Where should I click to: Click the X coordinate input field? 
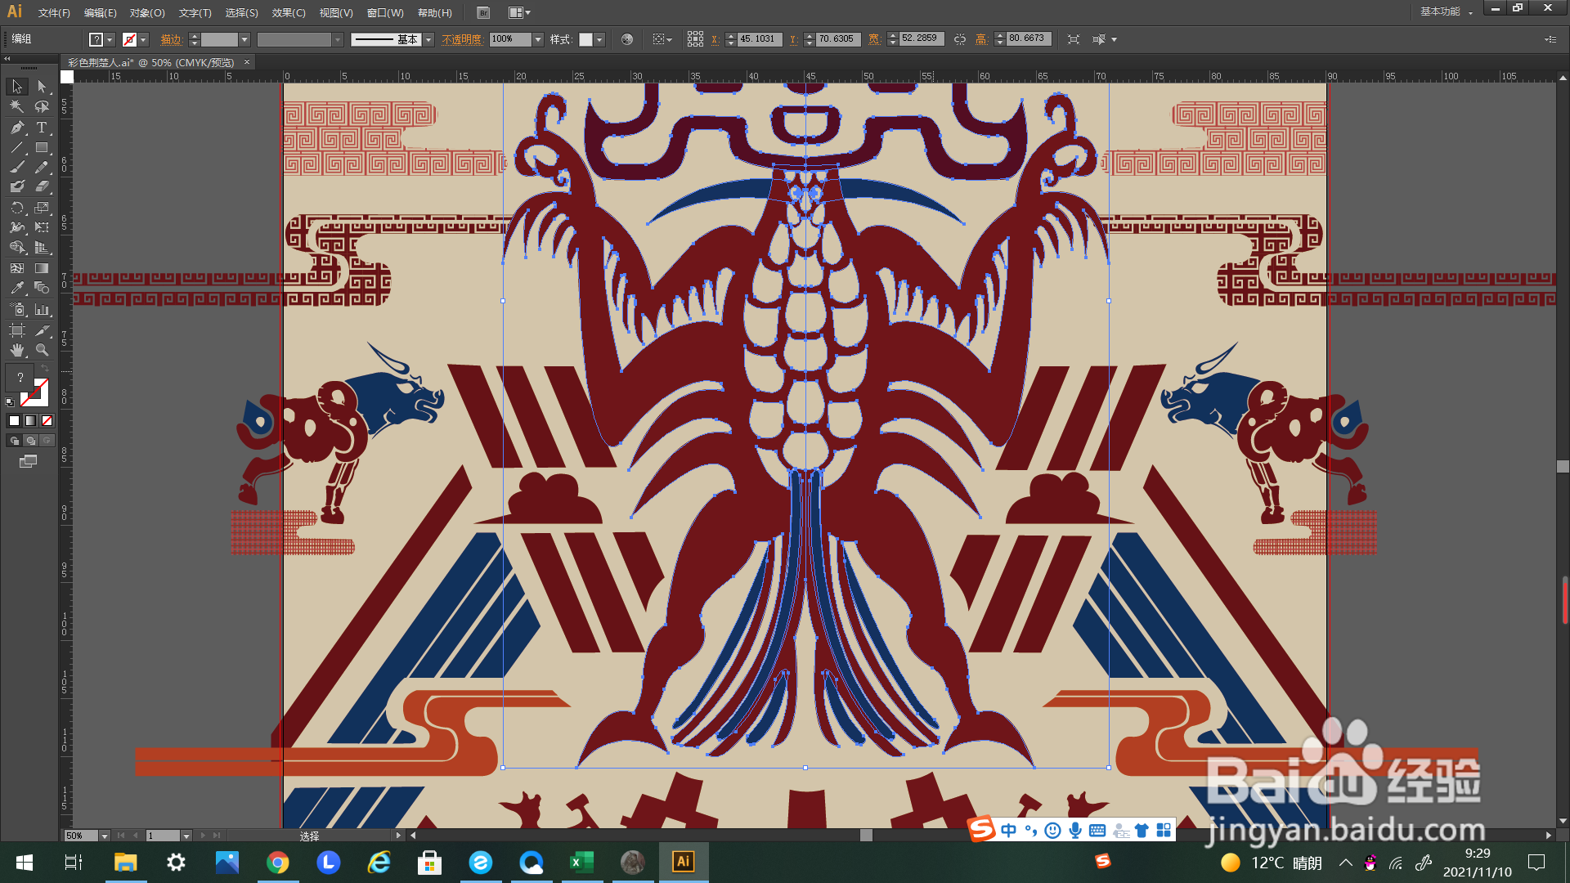[x=760, y=39]
